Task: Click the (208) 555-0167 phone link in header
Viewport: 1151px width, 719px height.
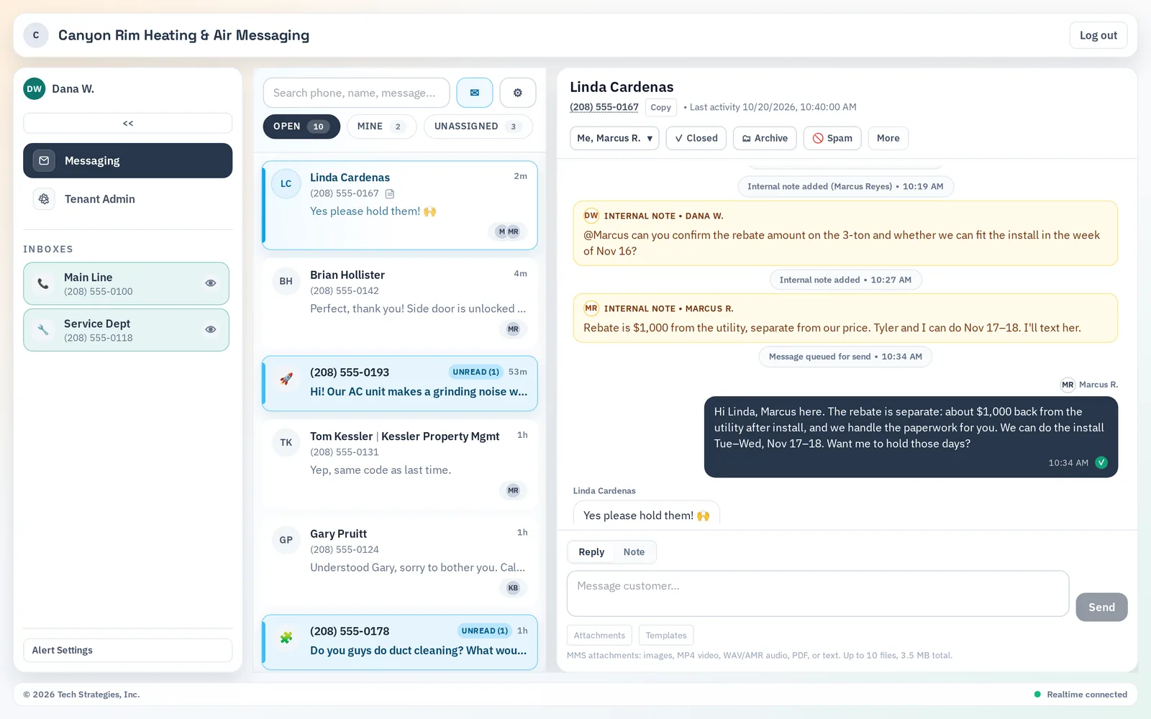Action: (x=604, y=107)
